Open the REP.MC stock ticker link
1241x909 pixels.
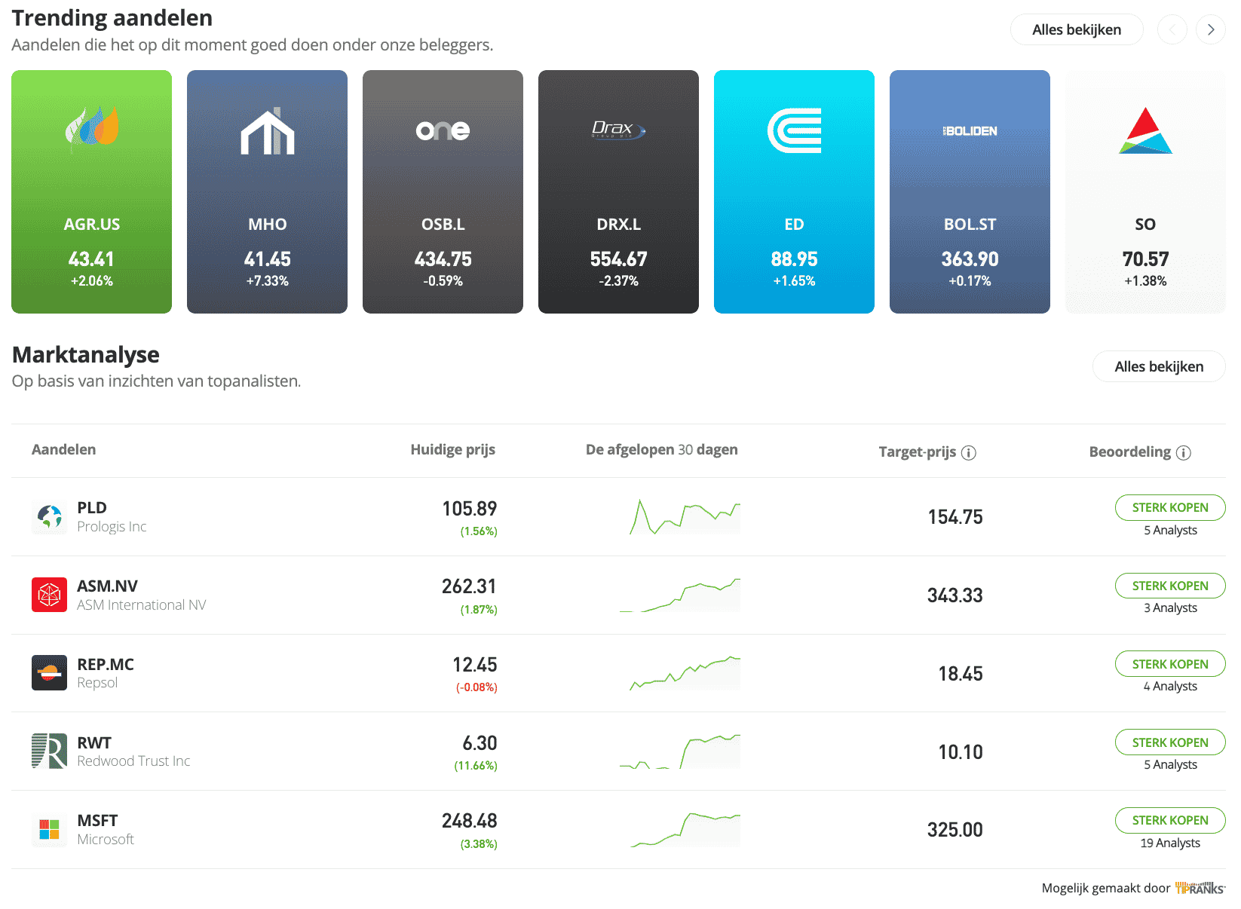pyautogui.click(x=106, y=665)
